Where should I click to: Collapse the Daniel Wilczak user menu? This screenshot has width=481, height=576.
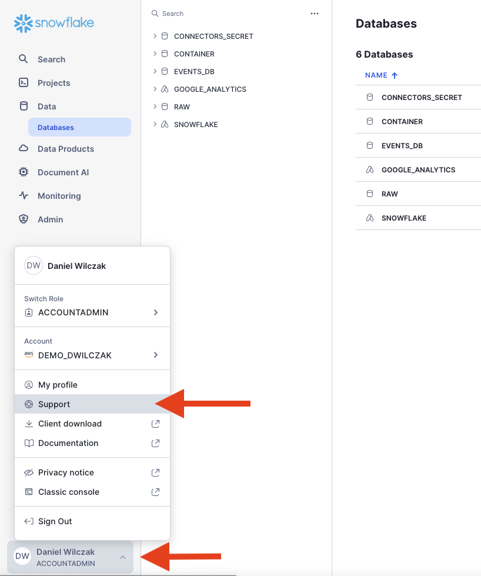click(x=122, y=557)
